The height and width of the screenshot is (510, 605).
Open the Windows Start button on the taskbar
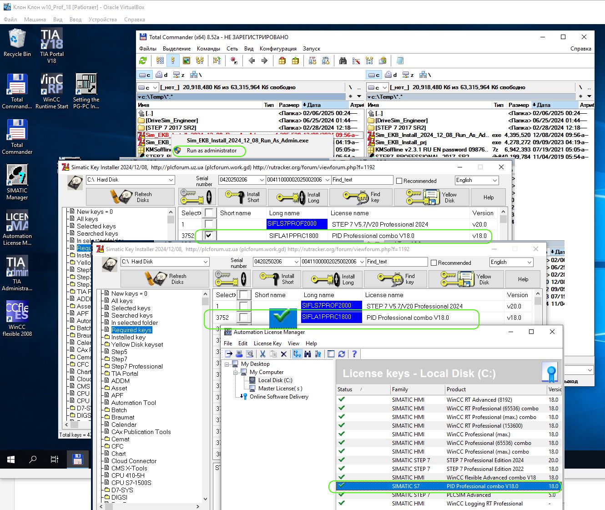11,460
